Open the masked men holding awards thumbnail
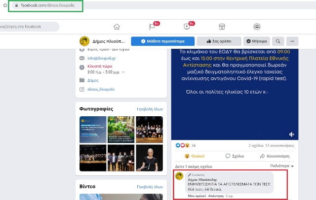Image resolution: width=316 pixels, height=200 pixels. click(121, 158)
